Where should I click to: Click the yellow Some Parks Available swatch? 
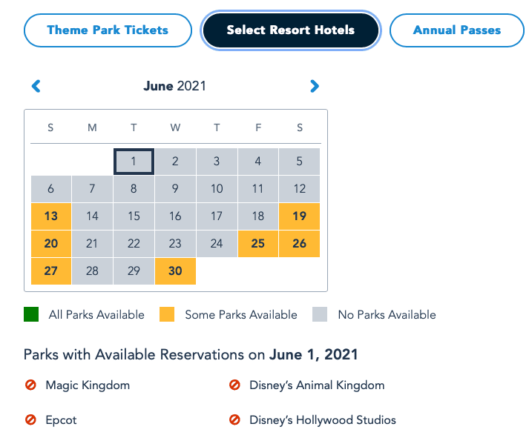(x=167, y=314)
